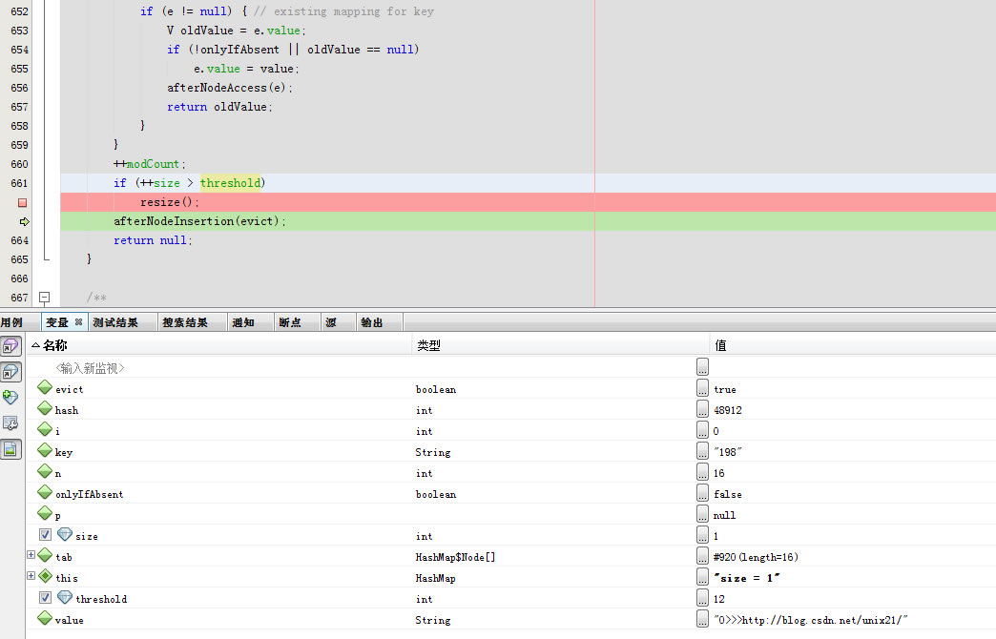Click the fourth variables sidebar icon
This screenshot has height=639, width=996.
tap(10, 423)
